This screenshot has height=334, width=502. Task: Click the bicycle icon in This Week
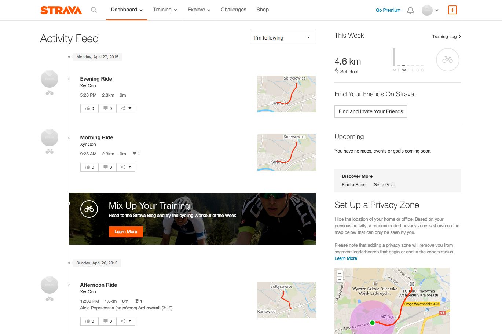tap(447, 60)
